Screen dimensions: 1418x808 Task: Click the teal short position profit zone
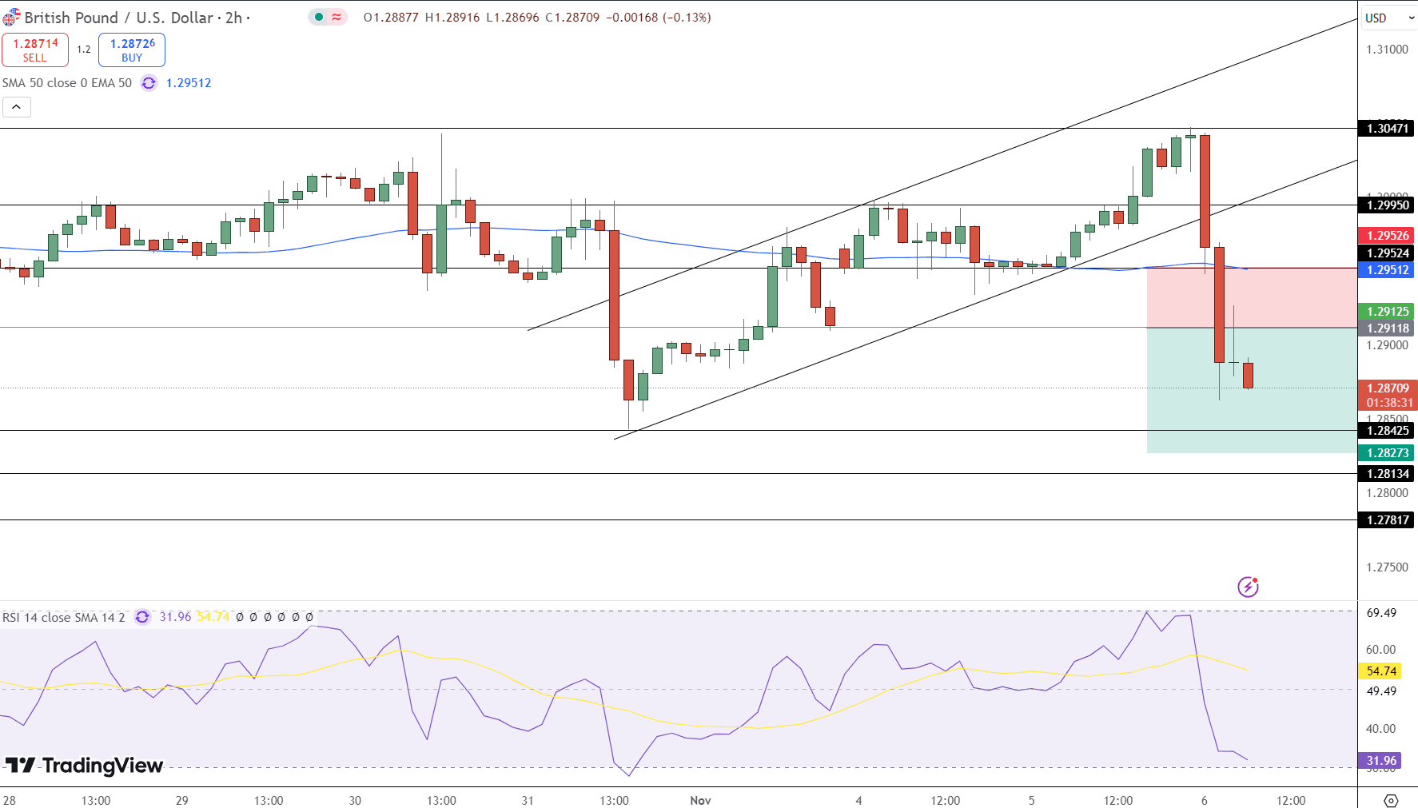tap(1252, 391)
